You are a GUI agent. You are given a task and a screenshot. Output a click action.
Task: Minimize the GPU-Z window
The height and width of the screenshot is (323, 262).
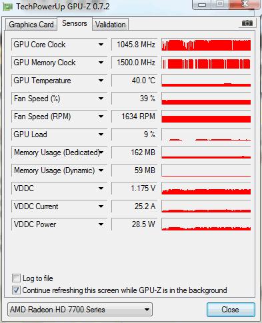click(x=201, y=5)
